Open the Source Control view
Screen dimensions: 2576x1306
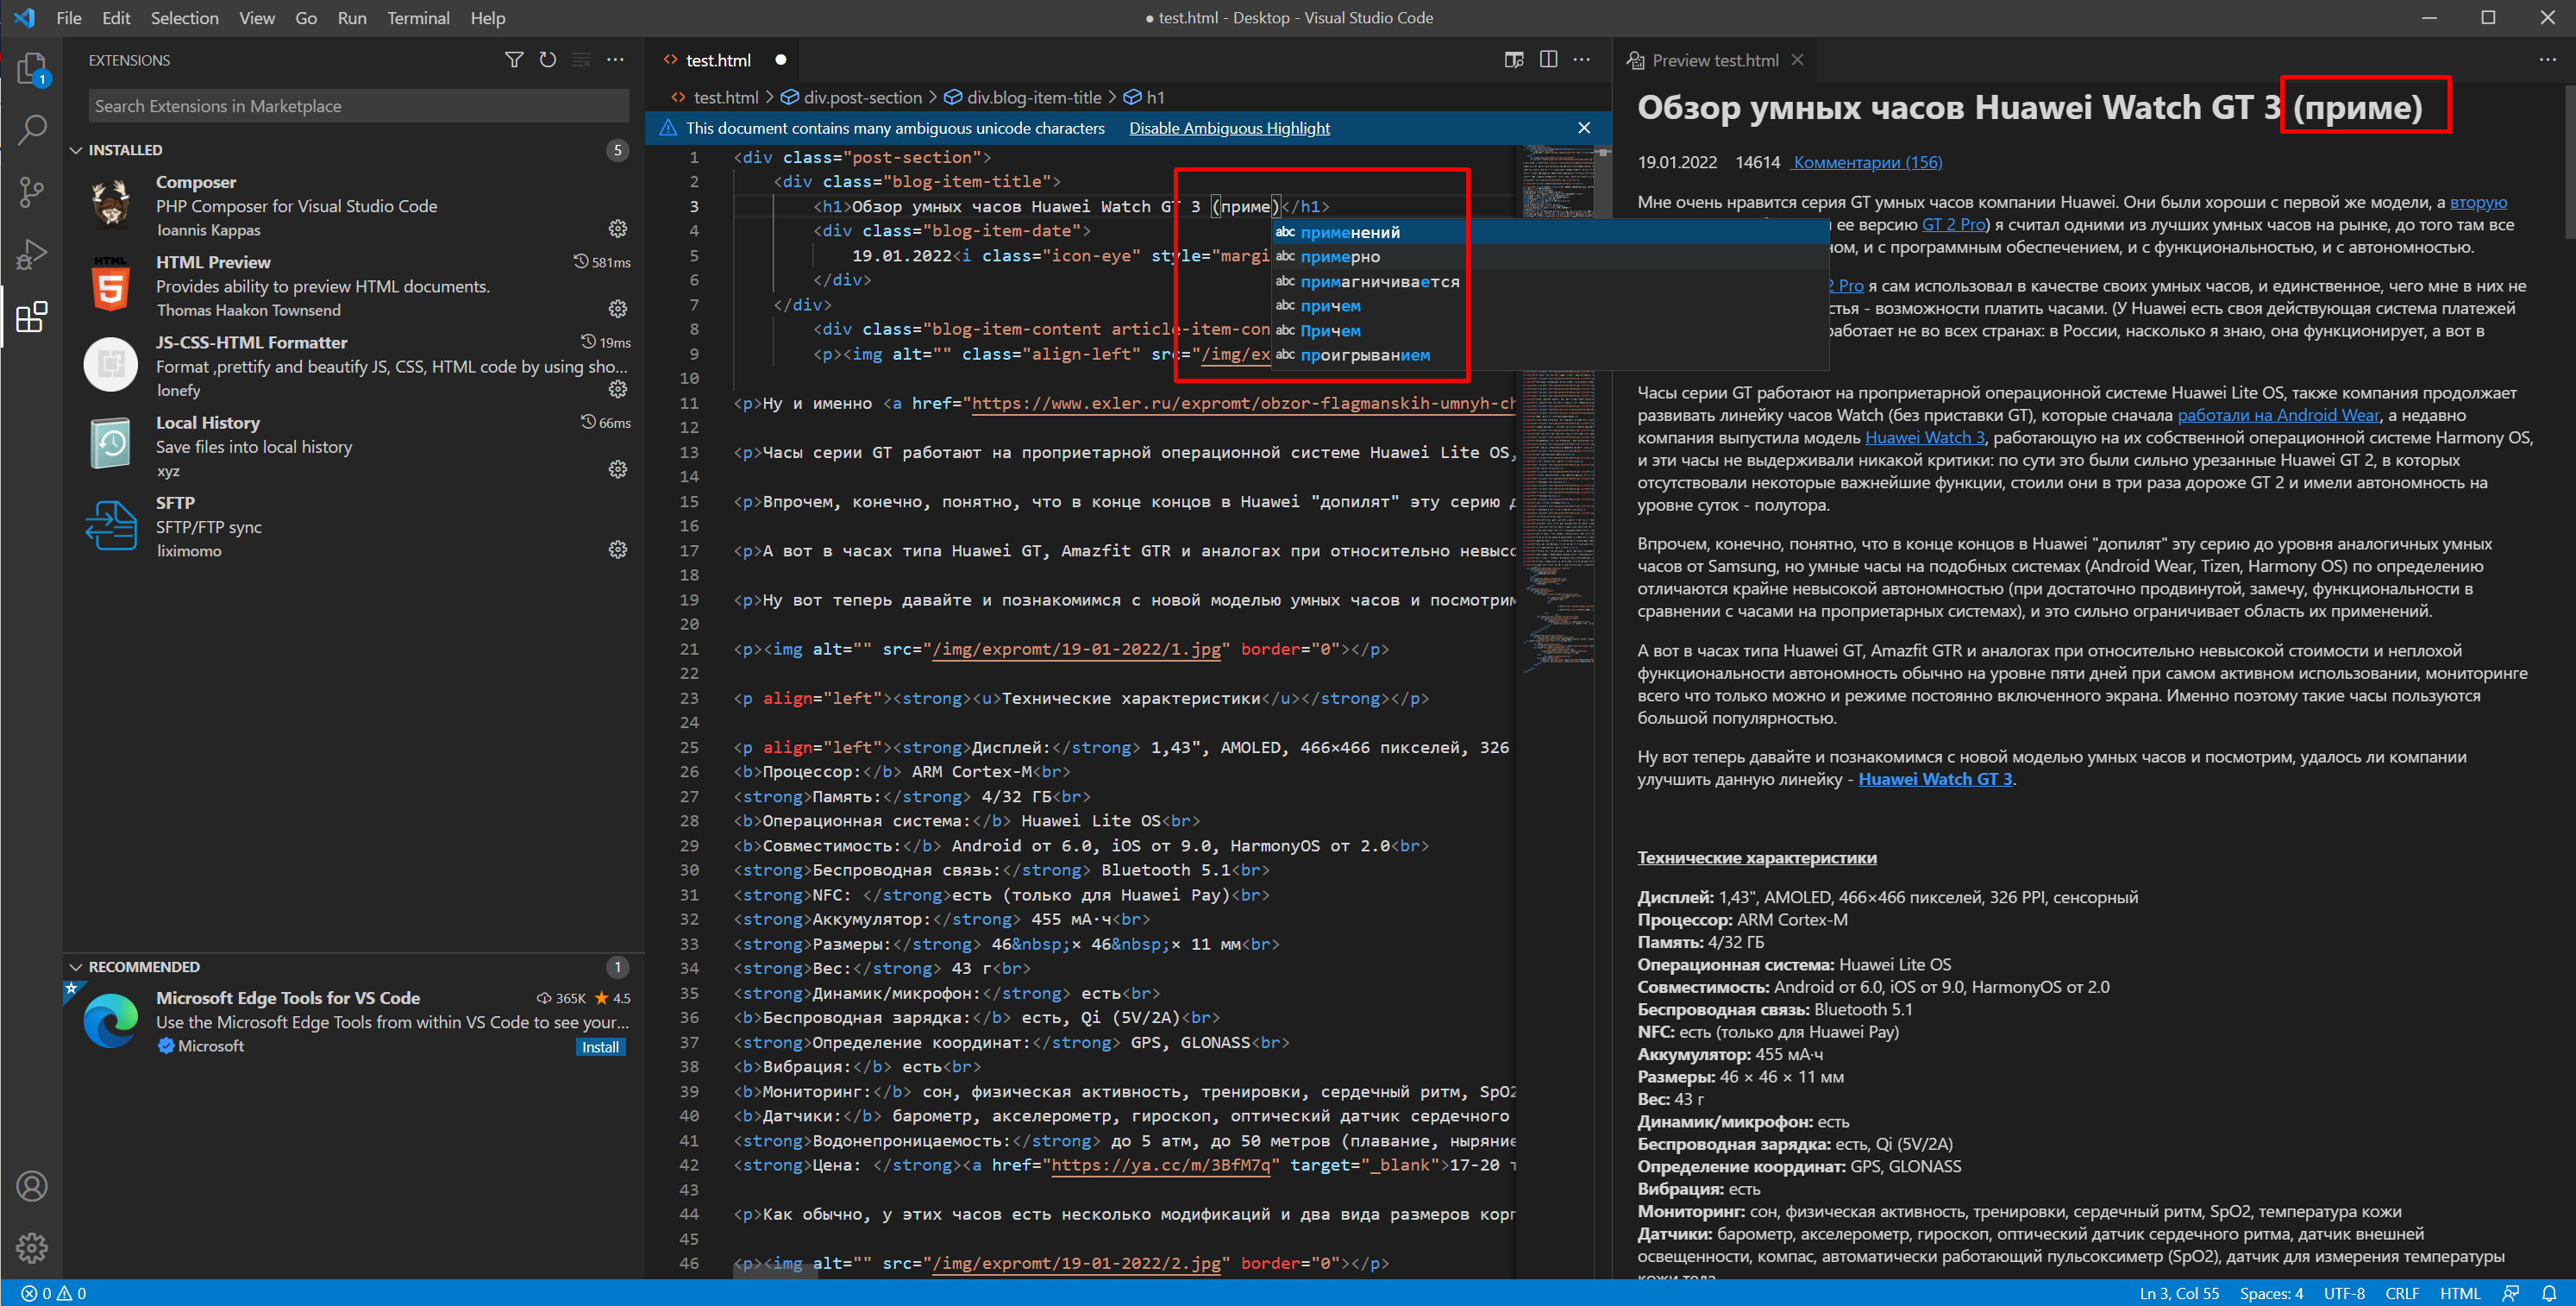point(31,192)
